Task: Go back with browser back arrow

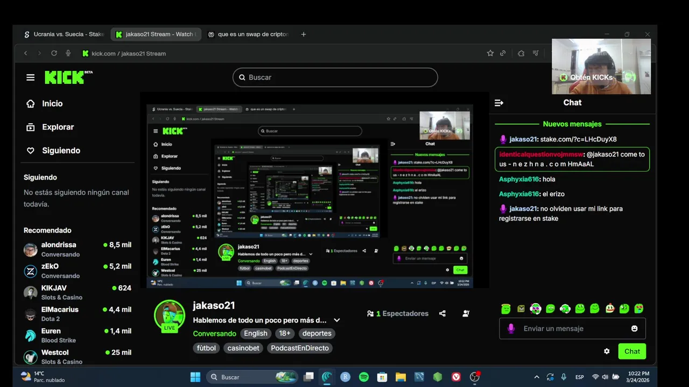Action: pos(25,53)
